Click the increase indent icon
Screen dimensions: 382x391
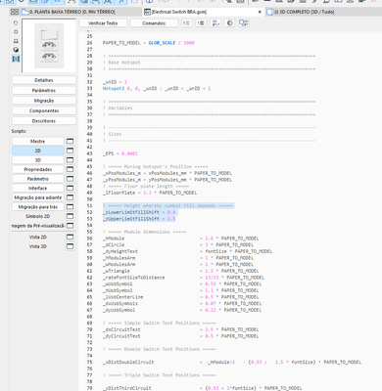[x=201, y=23]
